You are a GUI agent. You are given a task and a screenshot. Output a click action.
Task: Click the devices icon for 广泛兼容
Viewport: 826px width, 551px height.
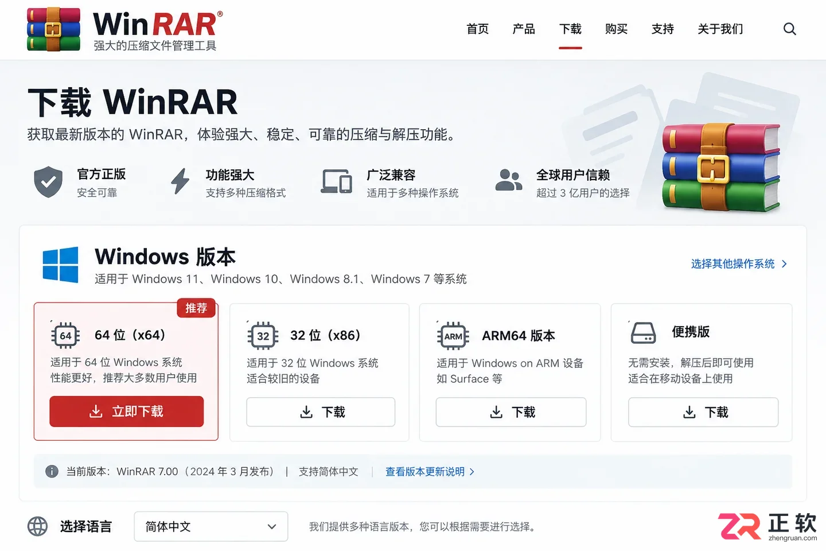pyautogui.click(x=337, y=181)
